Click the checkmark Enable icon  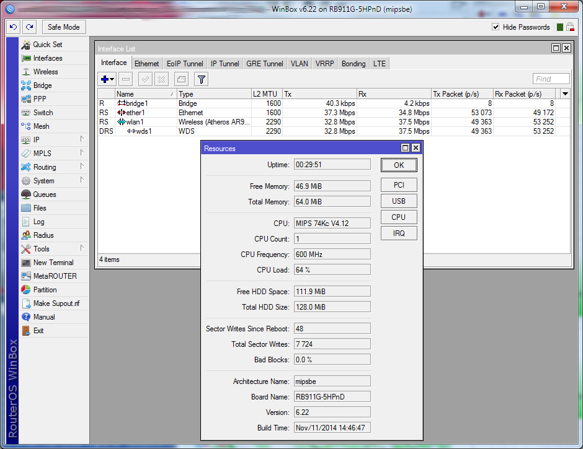coord(145,79)
